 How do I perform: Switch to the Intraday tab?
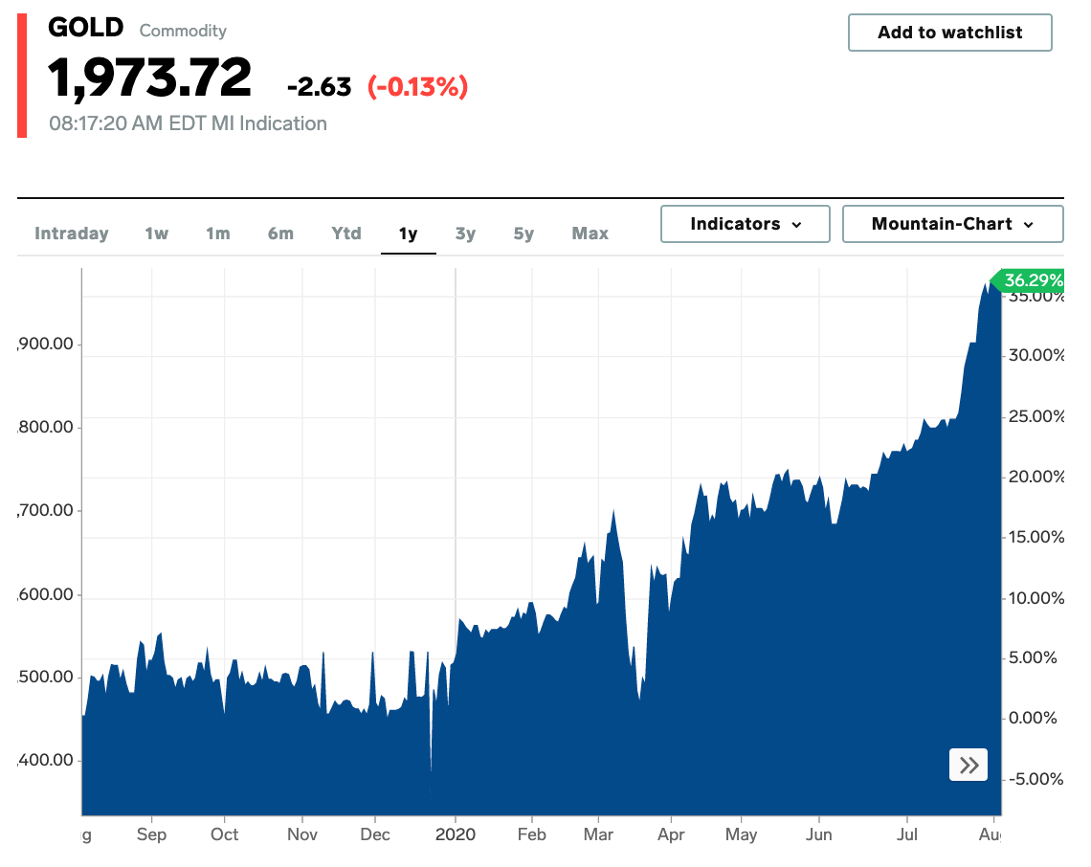pyautogui.click(x=72, y=233)
